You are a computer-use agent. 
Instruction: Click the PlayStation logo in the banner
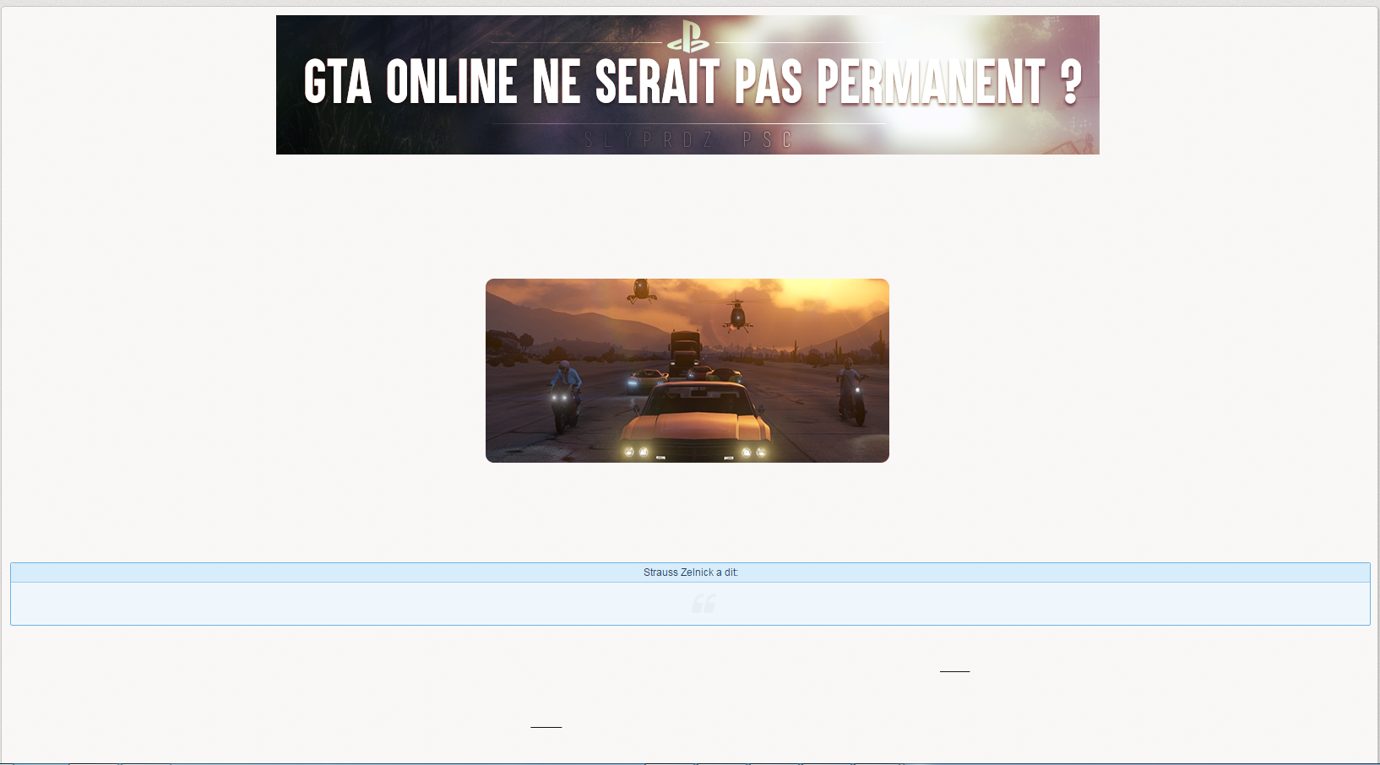click(x=688, y=37)
